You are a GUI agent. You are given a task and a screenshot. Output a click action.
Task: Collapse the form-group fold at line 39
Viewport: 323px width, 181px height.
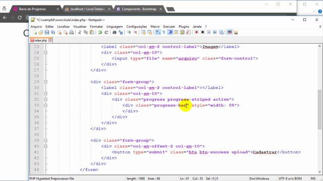click(x=46, y=140)
